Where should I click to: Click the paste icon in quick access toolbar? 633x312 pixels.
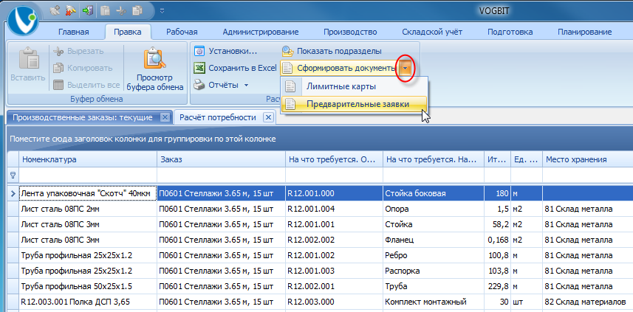(x=105, y=11)
